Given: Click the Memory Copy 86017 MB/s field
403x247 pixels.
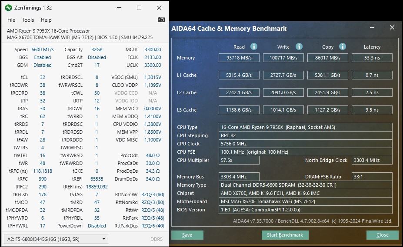Looking at the screenshot, I should tap(328, 58).
